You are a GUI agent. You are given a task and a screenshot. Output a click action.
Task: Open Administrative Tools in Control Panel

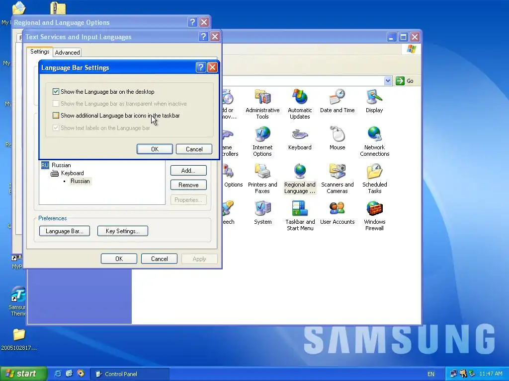coord(262,104)
